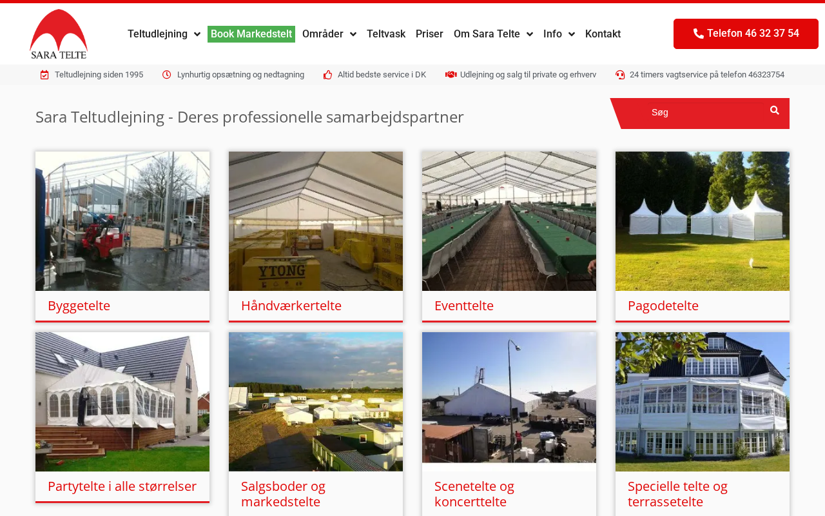Click the phone icon in Telefon button
This screenshot has height=516, width=825.
699,34
